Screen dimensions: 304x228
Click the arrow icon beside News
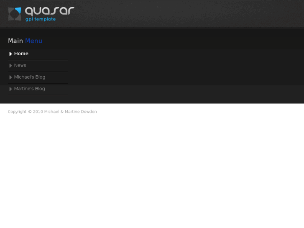pyautogui.click(x=11, y=66)
